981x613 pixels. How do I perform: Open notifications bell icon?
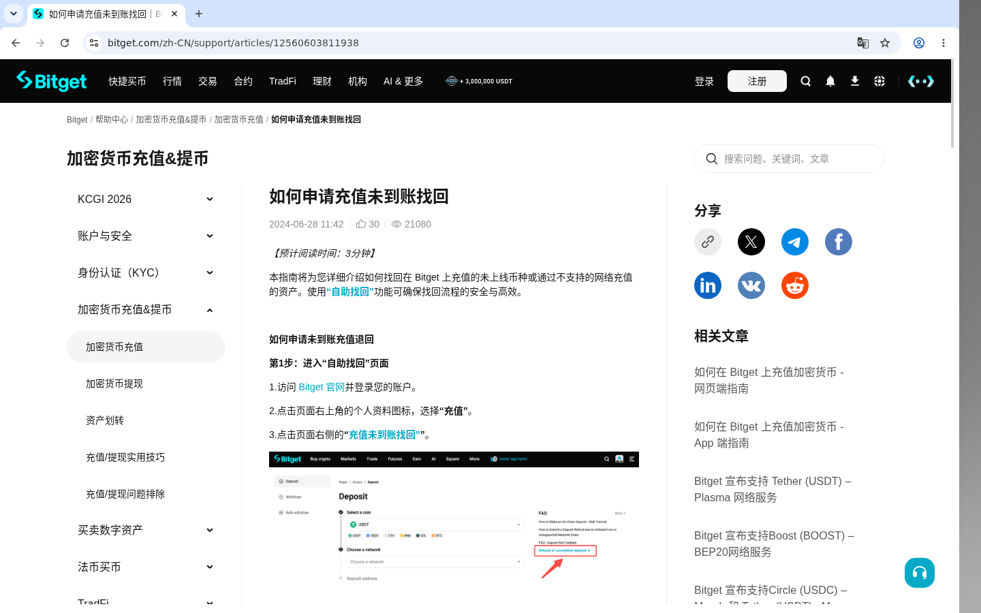830,81
